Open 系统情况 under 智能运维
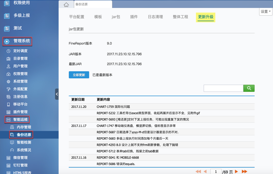 pos(24,150)
